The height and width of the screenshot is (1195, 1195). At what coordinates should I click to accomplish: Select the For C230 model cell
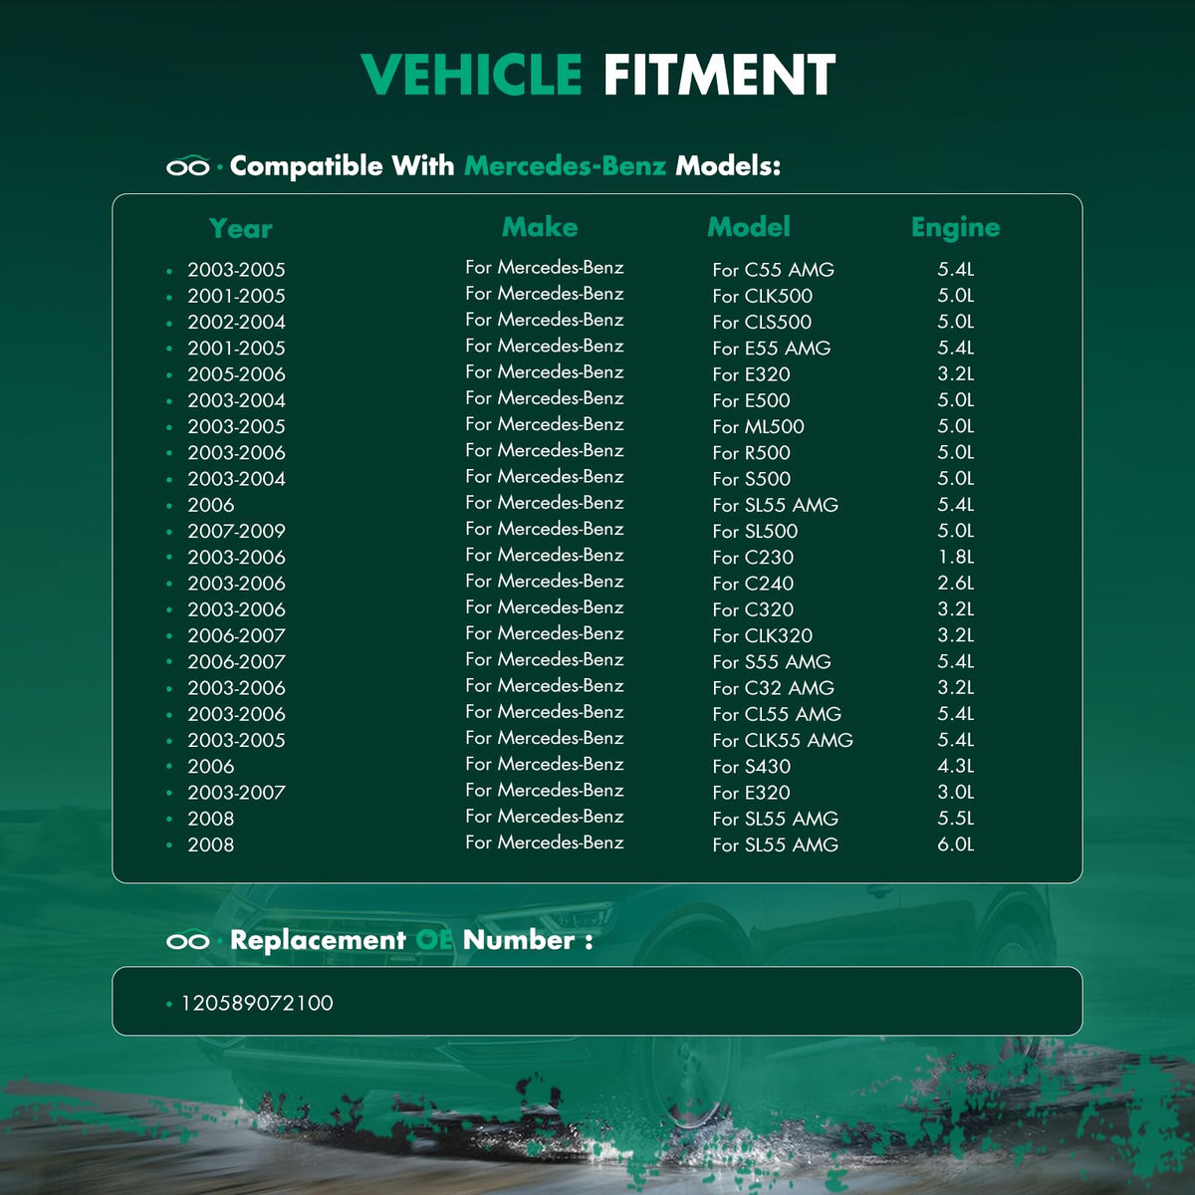click(753, 558)
